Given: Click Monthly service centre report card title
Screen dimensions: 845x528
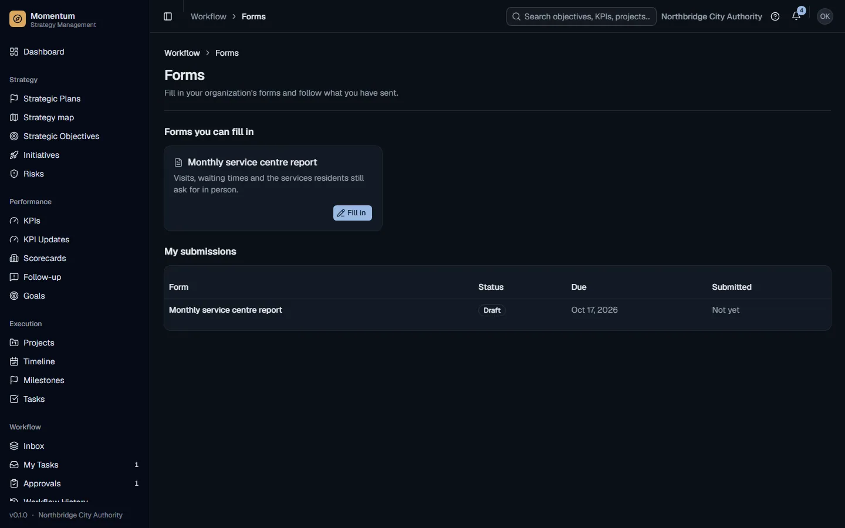Looking at the screenshot, I should pyautogui.click(x=252, y=163).
